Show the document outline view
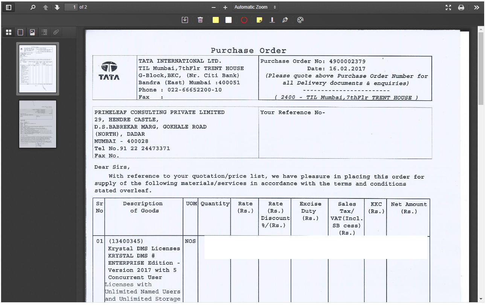Image resolution: width=486 pixels, height=306 pixels. 44,32
